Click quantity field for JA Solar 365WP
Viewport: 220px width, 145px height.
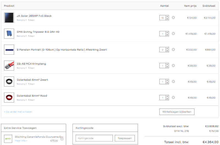[163, 18]
